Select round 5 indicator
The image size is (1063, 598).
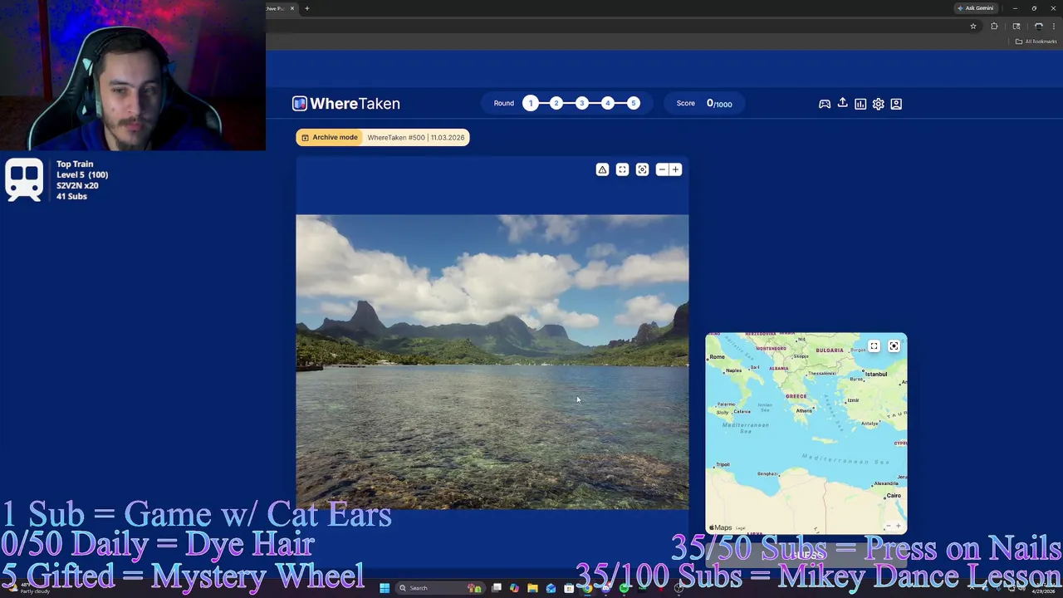coord(634,103)
